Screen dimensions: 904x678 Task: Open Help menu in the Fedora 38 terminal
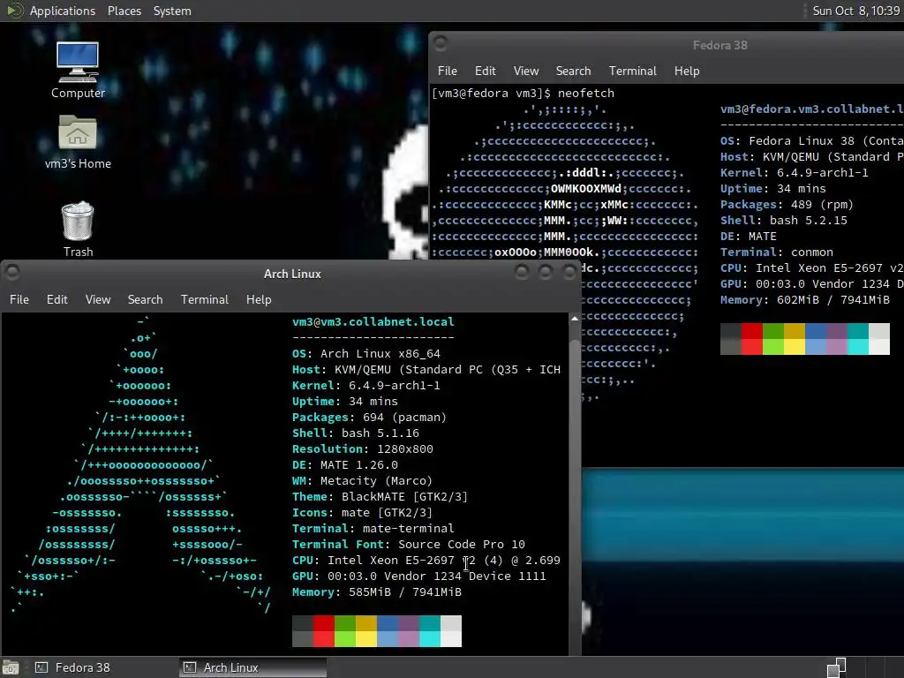coord(687,71)
